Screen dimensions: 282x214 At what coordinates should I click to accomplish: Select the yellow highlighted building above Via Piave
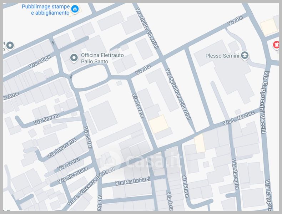(x=200, y=143)
